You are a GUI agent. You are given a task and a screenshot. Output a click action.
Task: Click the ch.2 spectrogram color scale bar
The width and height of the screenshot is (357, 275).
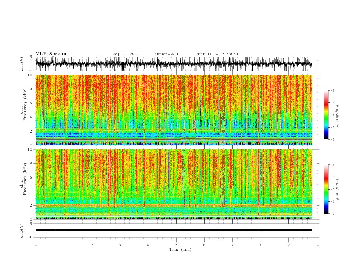326,189
